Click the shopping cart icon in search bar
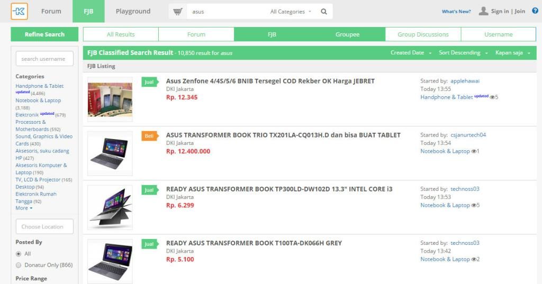Image resolution: width=542 pixels, height=284 pixels. (178, 12)
